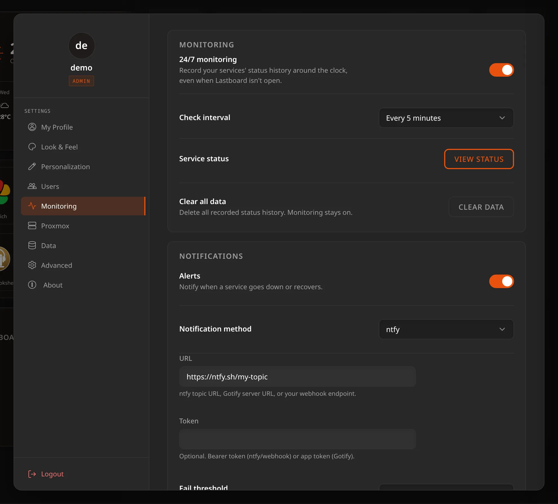Focus the ntfy URL input field
Image resolution: width=558 pixels, height=504 pixels.
297,377
